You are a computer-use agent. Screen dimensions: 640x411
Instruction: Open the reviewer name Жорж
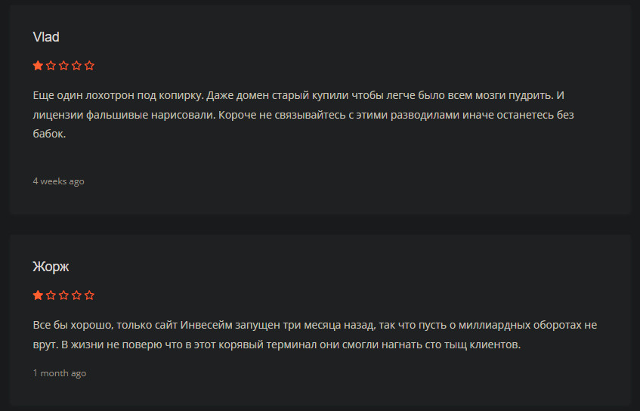(x=51, y=267)
